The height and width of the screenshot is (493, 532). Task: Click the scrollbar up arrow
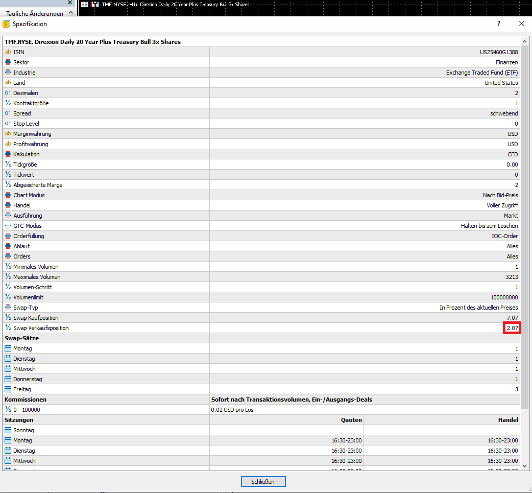click(x=524, y=41)
